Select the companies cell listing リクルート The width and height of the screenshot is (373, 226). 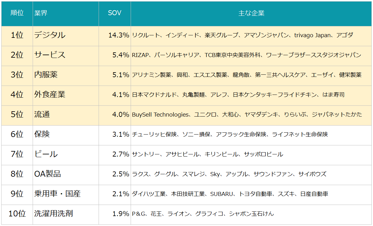pos(251,36)
